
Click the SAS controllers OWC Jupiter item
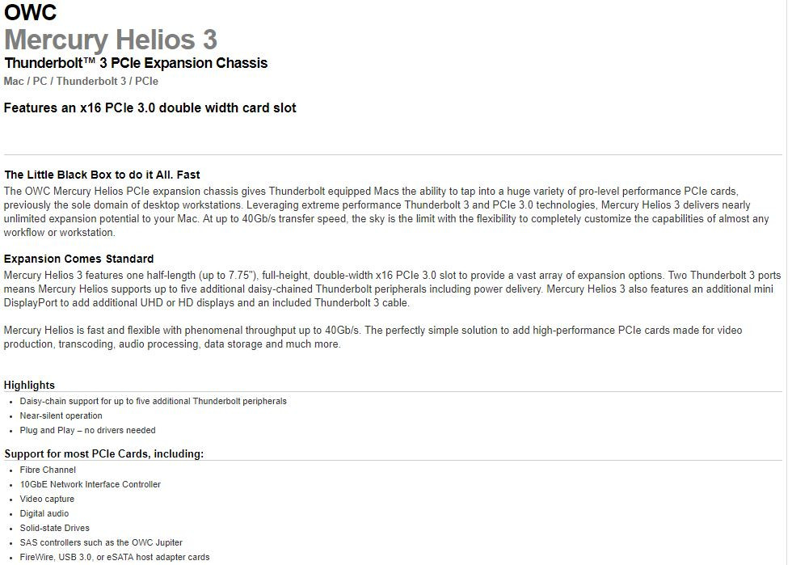pyautogui.click(x=101, y=542)
